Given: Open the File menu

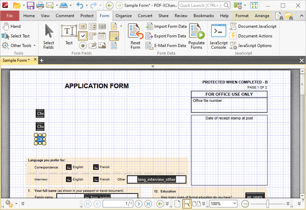Looking at the screenshot, I should click(x=10, y=16).
